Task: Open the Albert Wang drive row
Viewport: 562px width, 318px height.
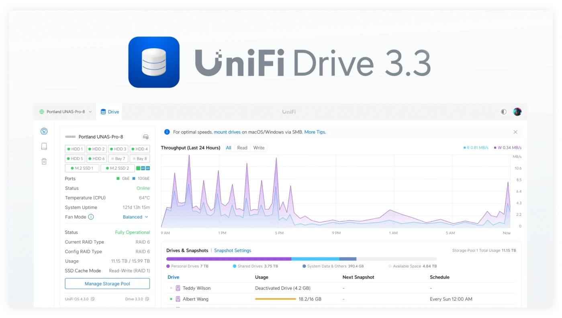Action: click(x=341, y=299)
